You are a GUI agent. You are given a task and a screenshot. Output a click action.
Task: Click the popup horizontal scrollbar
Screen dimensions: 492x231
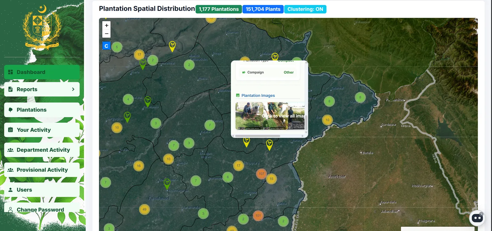[x=258, y=136]
